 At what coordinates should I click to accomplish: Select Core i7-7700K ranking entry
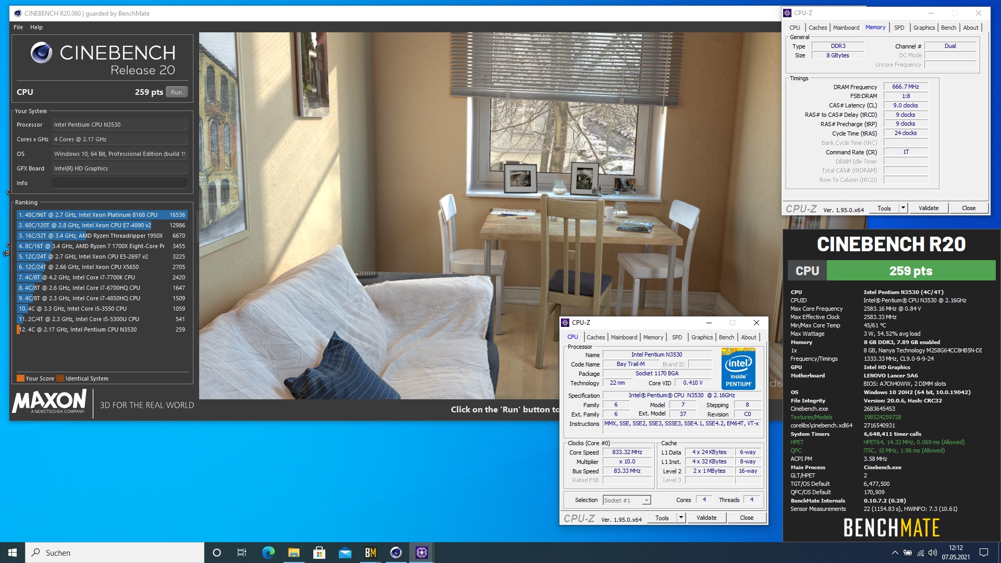coord(102,277)
